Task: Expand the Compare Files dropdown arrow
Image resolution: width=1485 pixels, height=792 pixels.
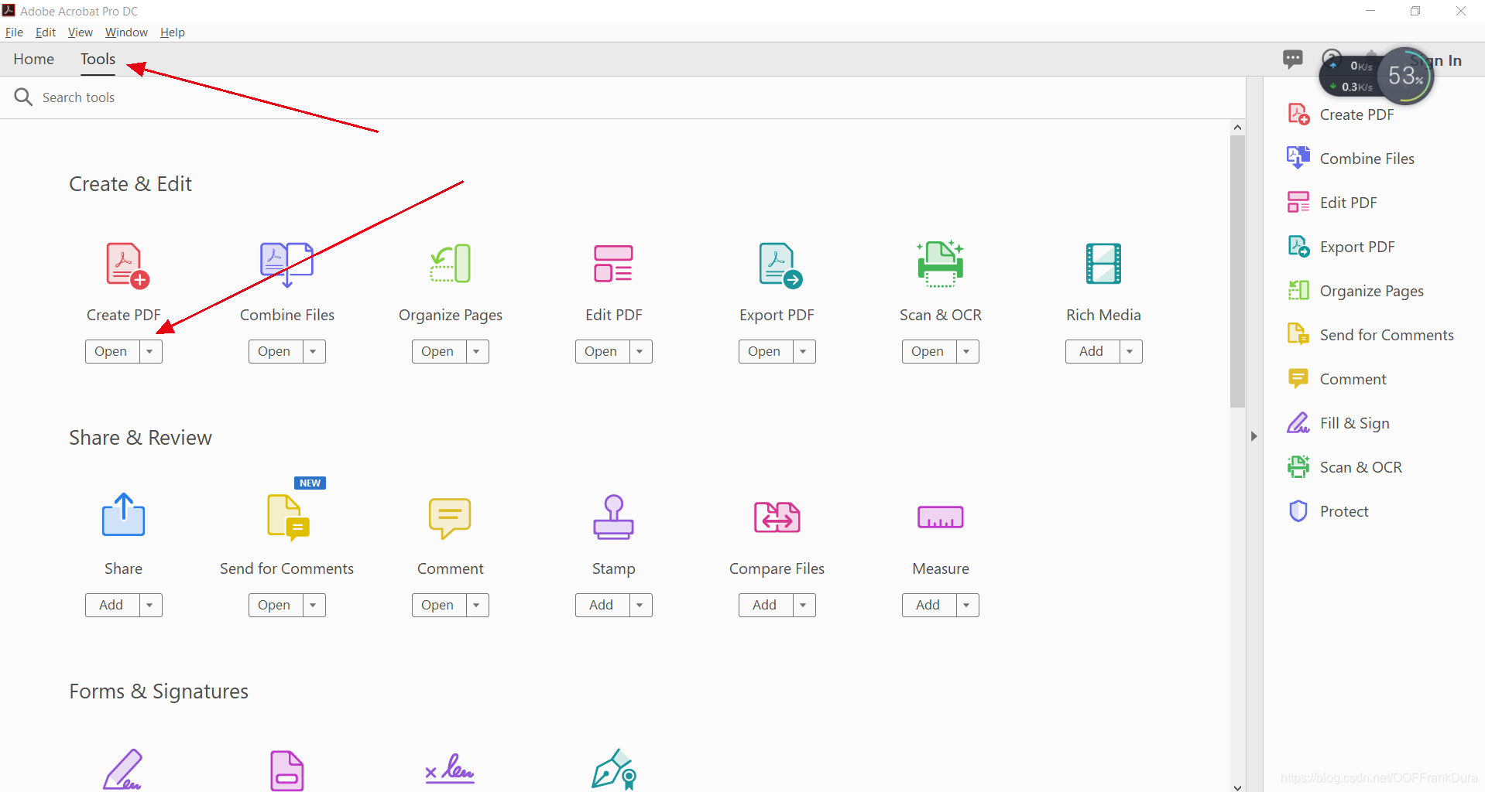Action: 804,605
